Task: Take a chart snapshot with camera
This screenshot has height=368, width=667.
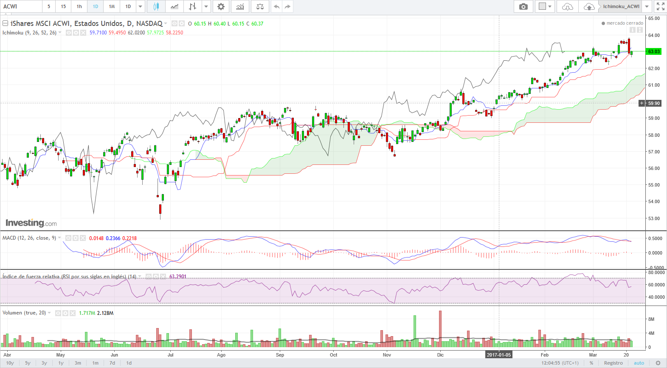Action: (523, 6)
